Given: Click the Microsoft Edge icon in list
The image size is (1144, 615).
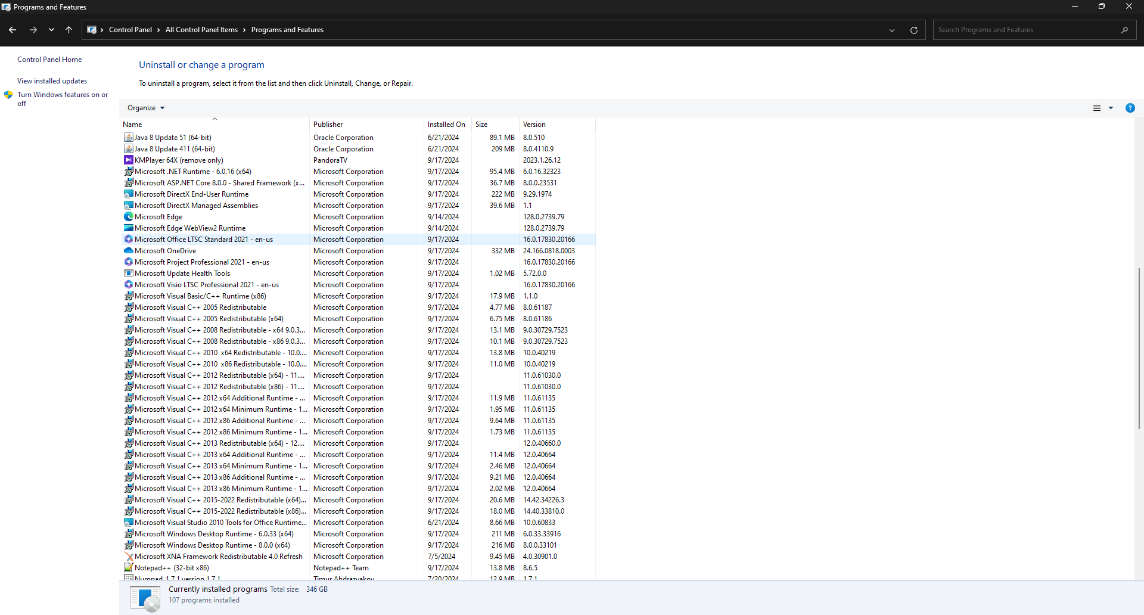Looking at the screenshot, I should click(x=128, y=217).
